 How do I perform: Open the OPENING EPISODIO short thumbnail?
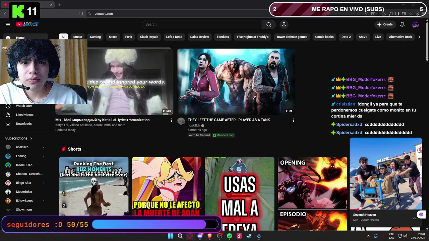pos(312,194)
